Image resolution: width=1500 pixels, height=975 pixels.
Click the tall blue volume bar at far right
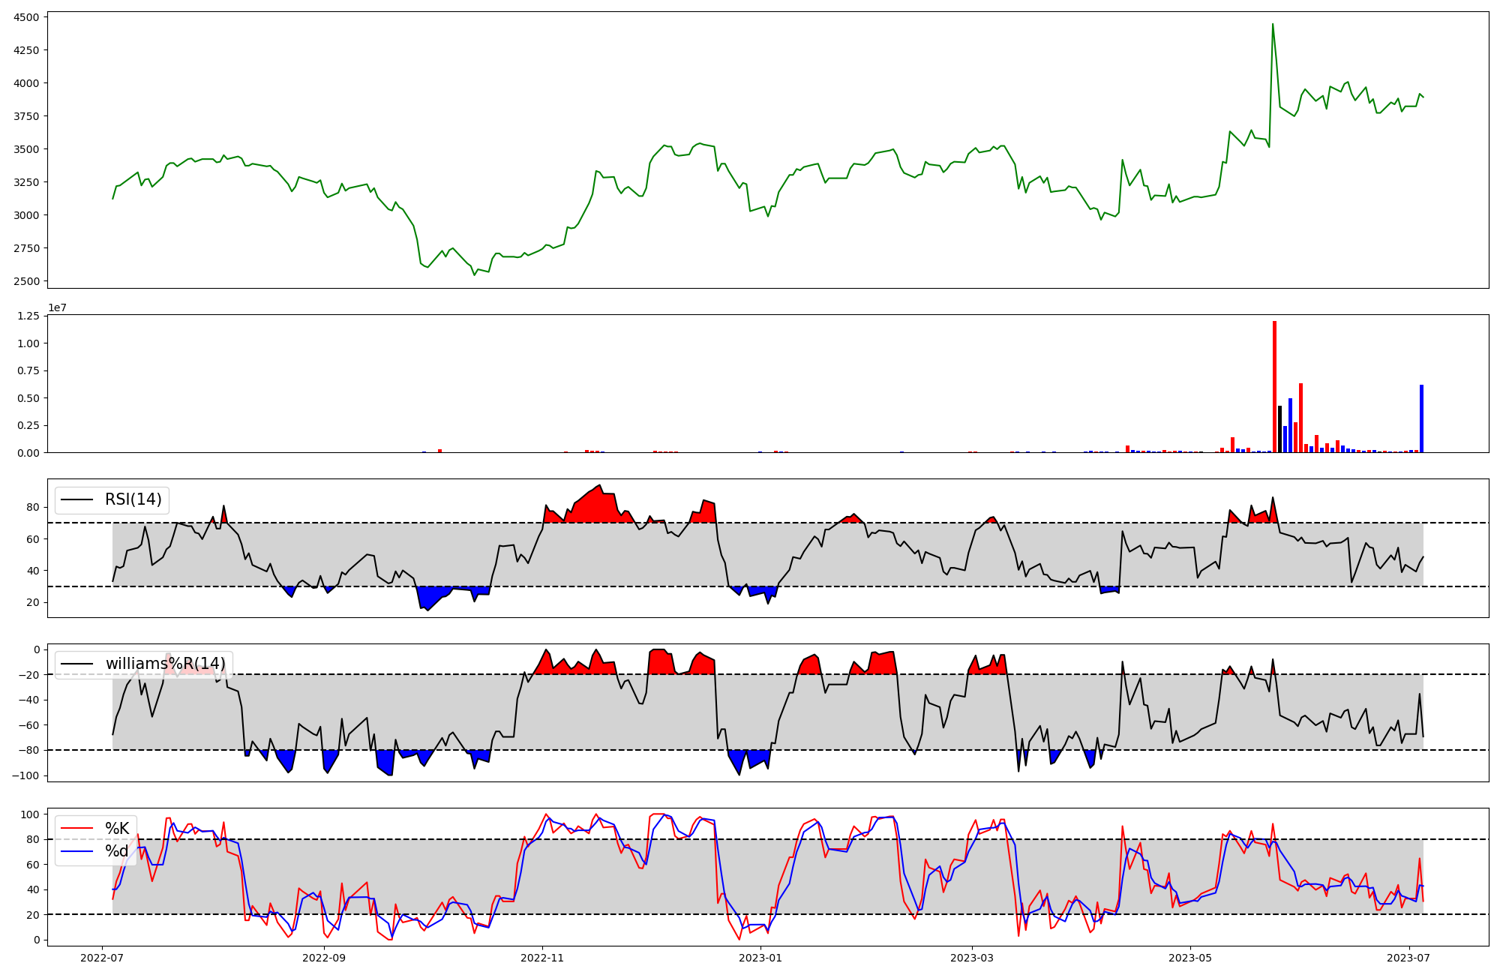pyautogui.click(x=1421, y=418)
